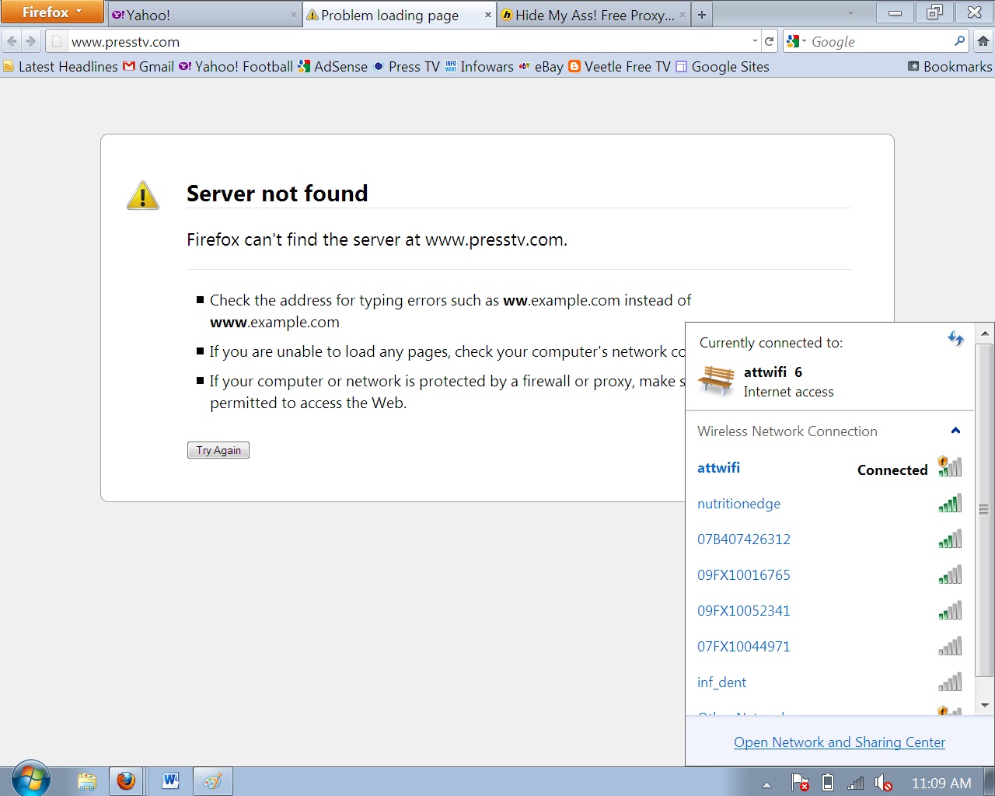
Task: Go forward one page
Action: pyautogui.click(x=31, y=41)
